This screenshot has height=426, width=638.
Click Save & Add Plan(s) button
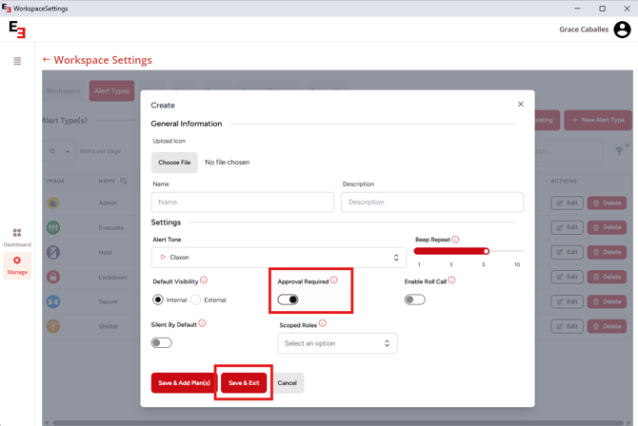tap(184, 383)
